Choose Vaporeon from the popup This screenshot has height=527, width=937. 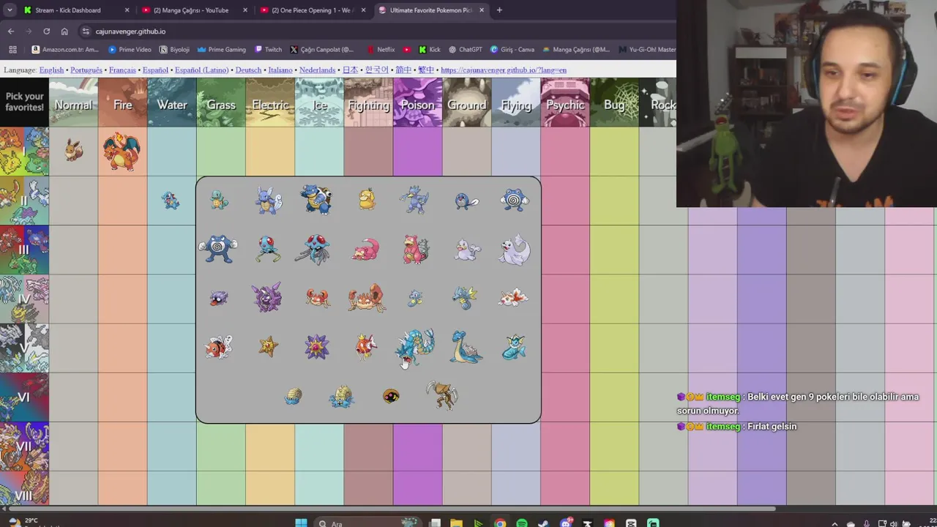coord(514,347)
